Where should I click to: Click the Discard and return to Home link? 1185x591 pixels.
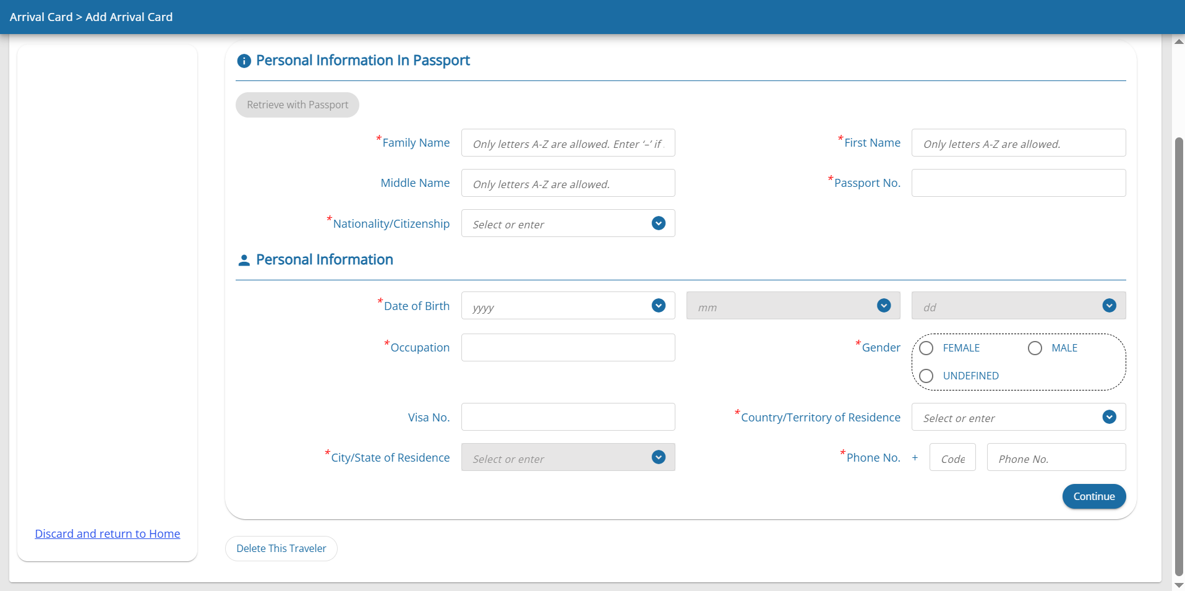pos(107,533)
